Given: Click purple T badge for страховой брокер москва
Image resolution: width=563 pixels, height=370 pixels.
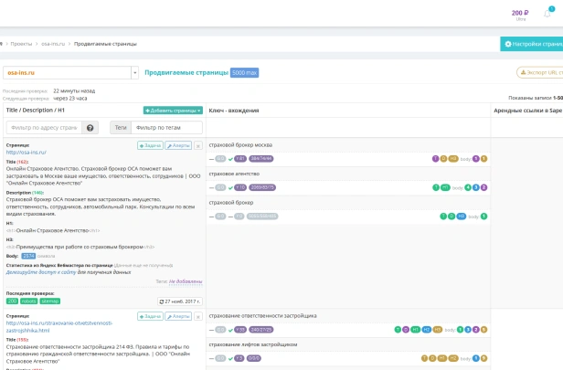Looking at the screenshot, I should click(x=435, y=158).
